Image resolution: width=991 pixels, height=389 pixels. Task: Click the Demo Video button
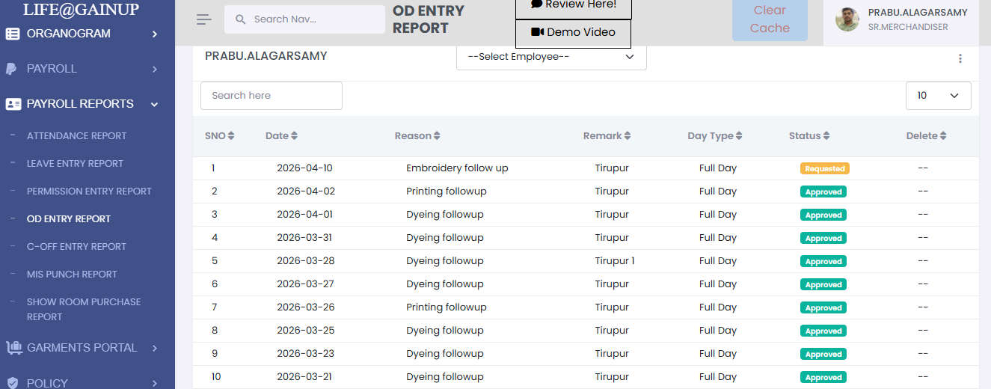573,33
